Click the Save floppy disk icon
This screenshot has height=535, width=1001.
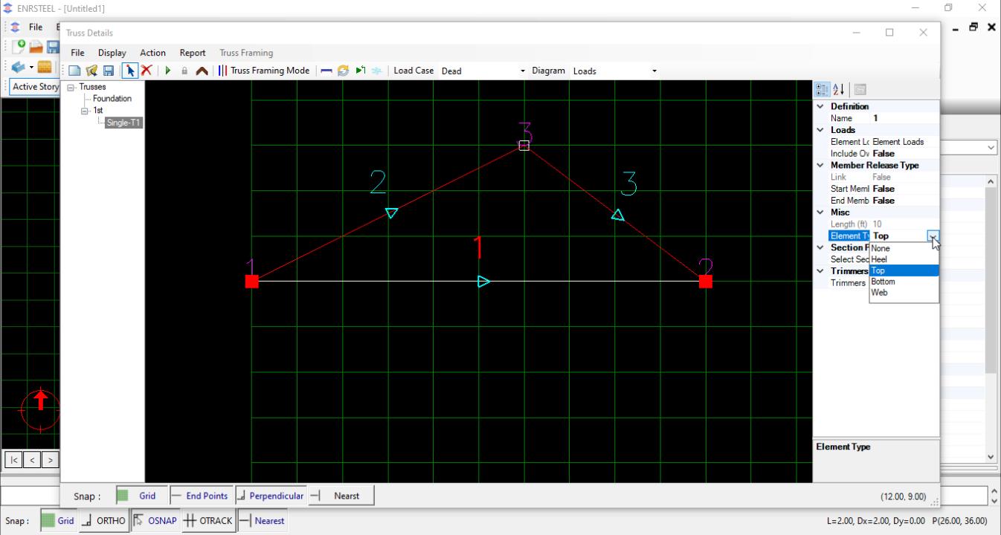pyautogui.click(x=109, y=71)
